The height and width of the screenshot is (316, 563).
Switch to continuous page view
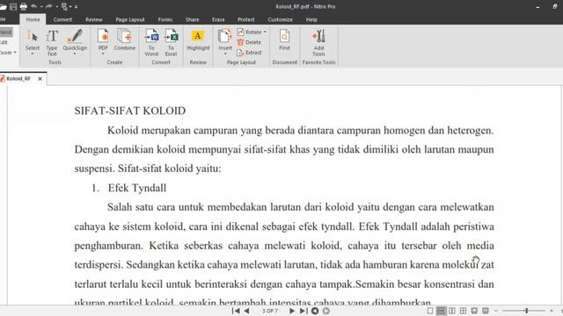coord(441,311)
